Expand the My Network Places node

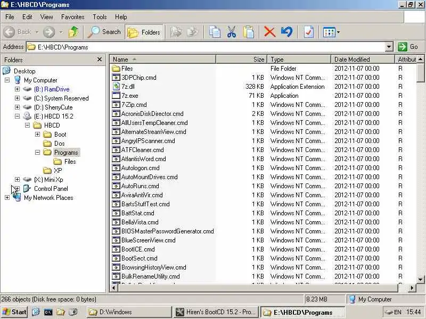[7, 197]
